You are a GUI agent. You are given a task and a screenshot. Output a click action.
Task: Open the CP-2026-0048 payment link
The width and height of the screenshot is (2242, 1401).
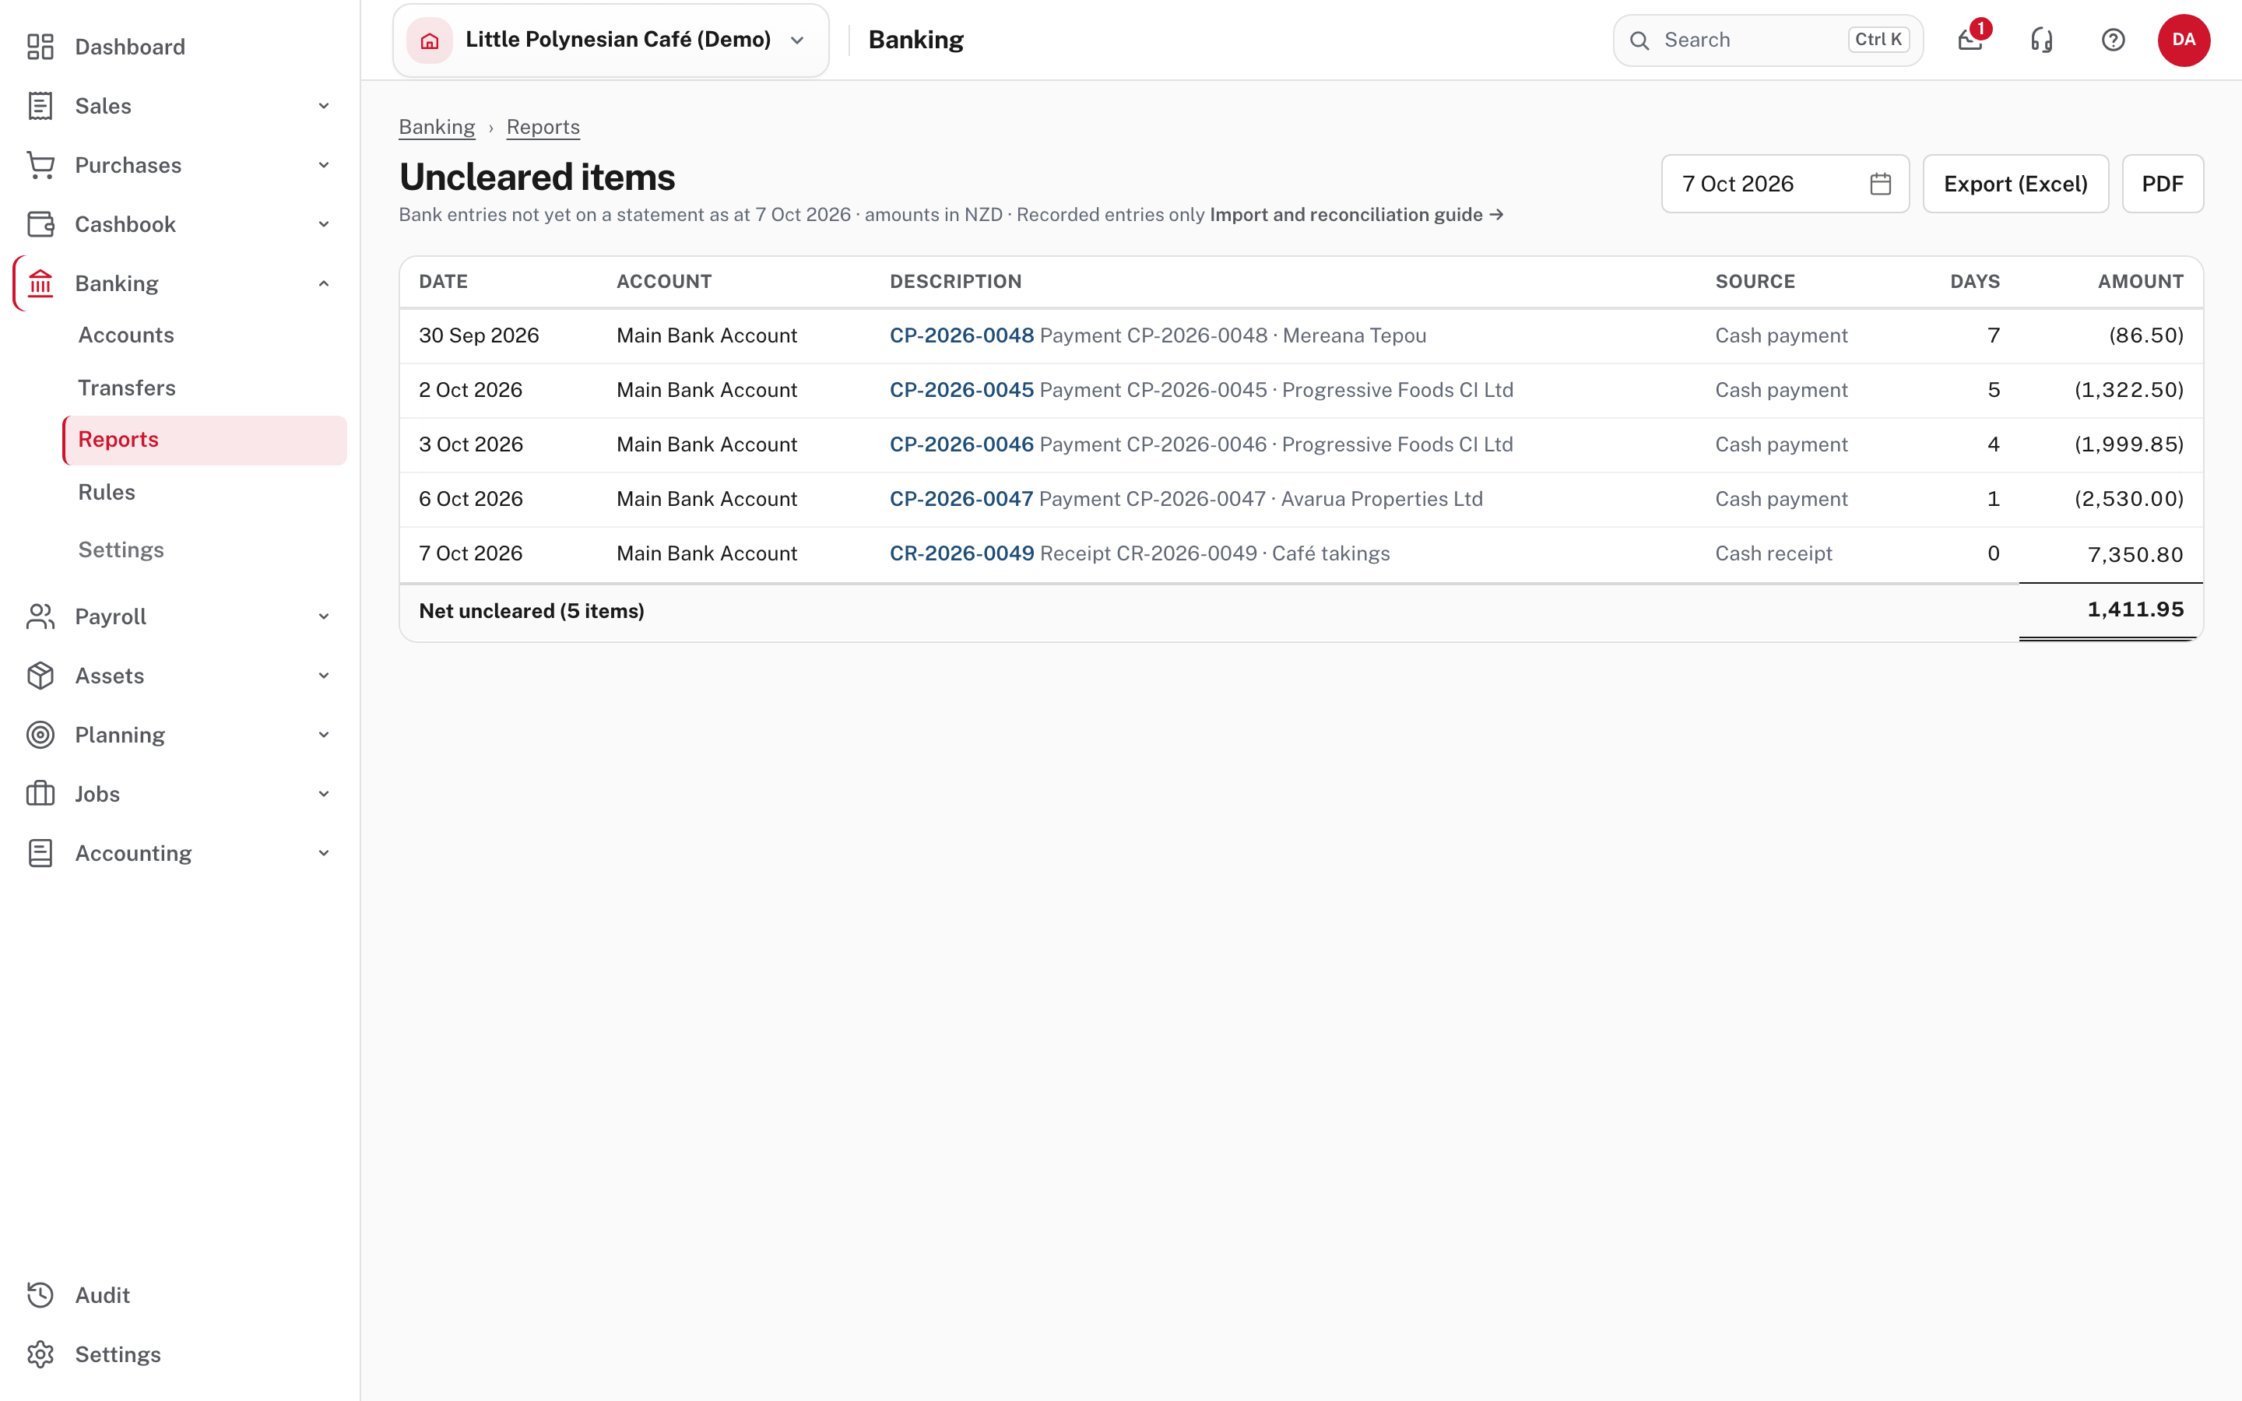point(961,335)
